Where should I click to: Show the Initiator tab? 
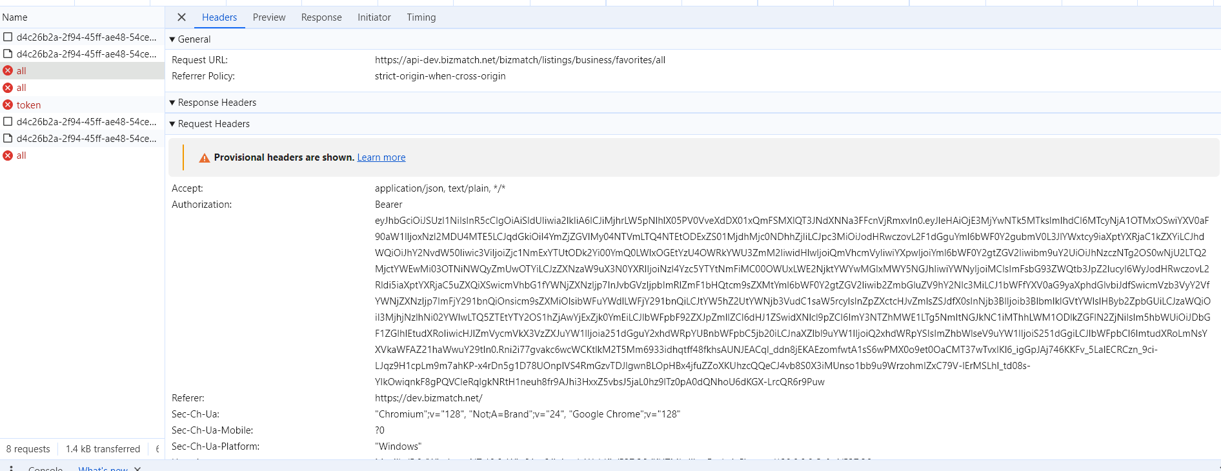point(374,17)
